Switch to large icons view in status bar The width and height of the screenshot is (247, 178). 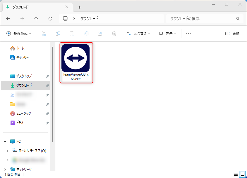[x=243, y=174]
